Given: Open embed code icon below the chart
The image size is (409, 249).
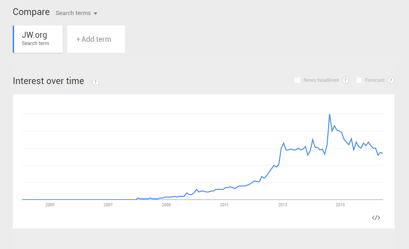Looking at the screenshot, I should [376, 218].
